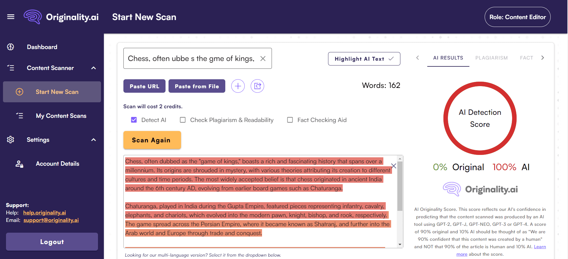Click the text area vertical scrollbar
This screenshot has height=259, width=568.
[x=400, y=185]
